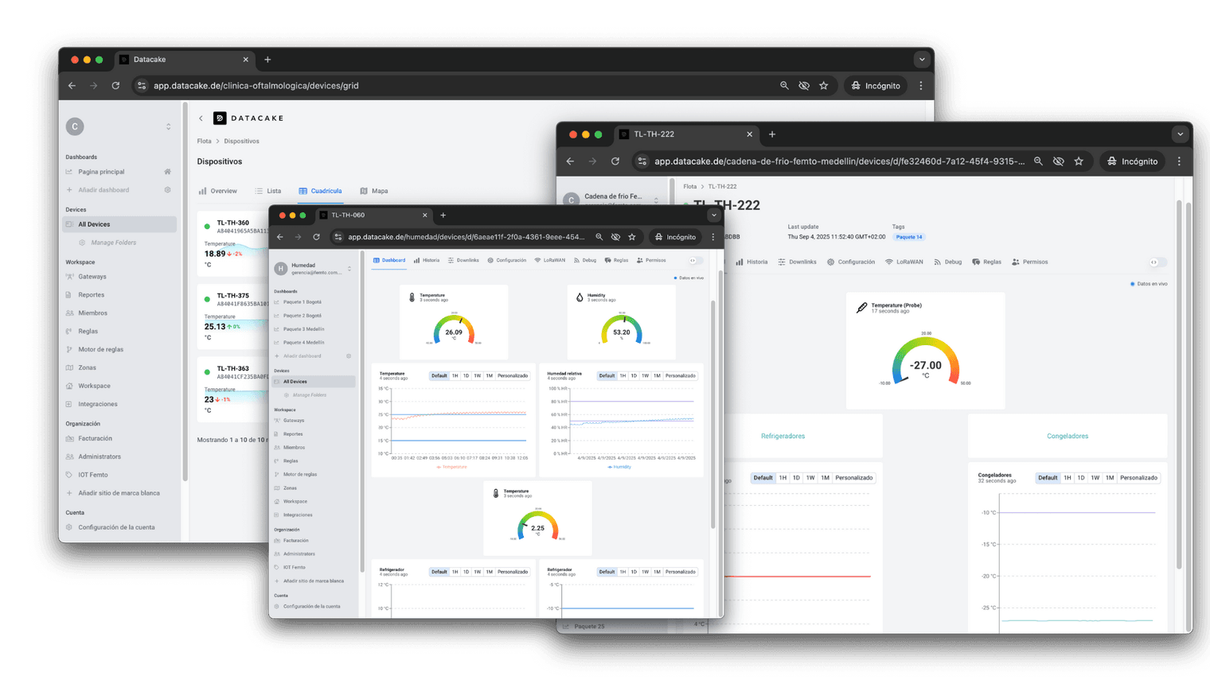Open the gear icon beside Añadir dashboard in Datacake window

[x=167, y=190]
